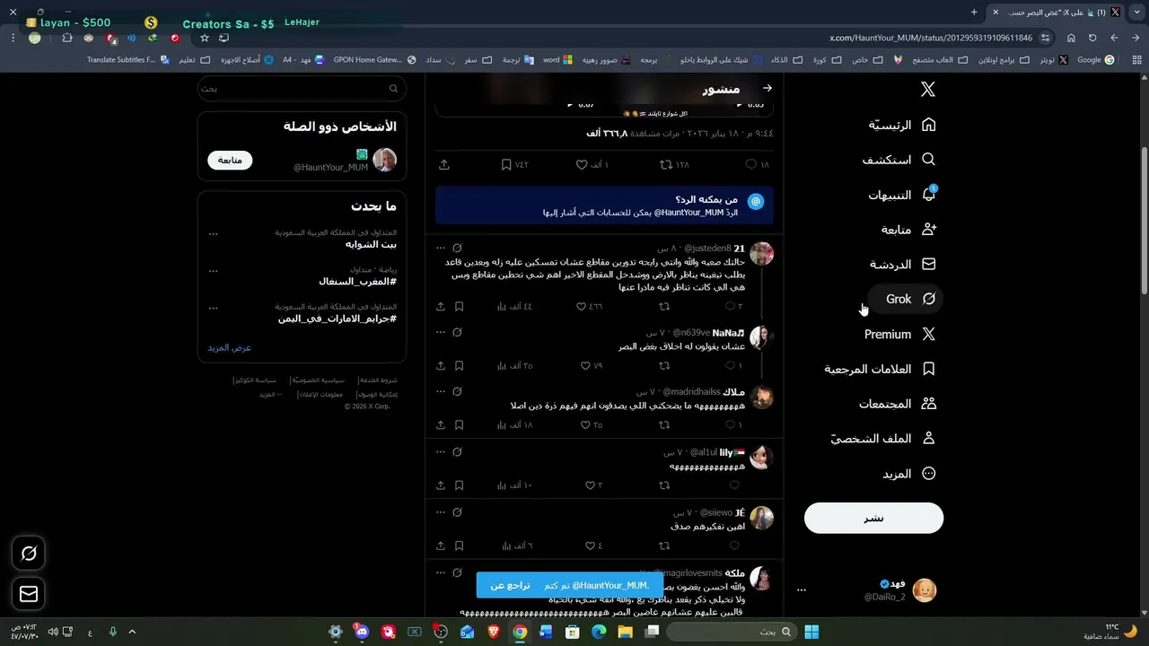Repost the @al1ul reply
Screen dimensions: 1149x646
coord(665,485)
